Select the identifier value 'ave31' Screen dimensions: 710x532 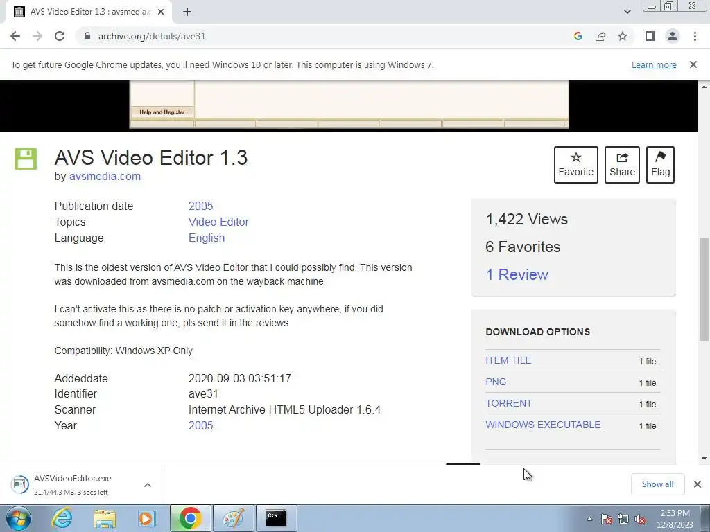(x=203, y=394)
